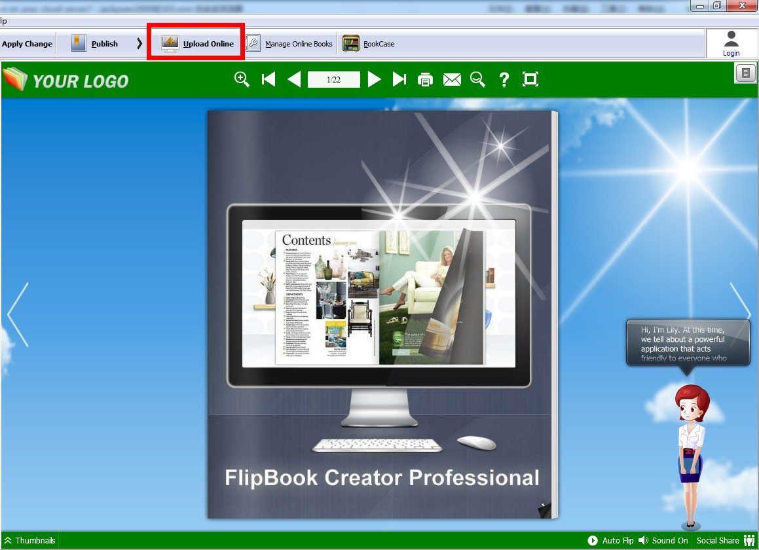759x550 pixels.
Task: Click the Lily assistant character
Action: click(x=692, y=456)
